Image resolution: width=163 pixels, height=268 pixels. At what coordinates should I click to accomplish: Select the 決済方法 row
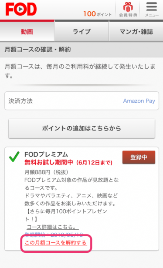click(81, 101)
